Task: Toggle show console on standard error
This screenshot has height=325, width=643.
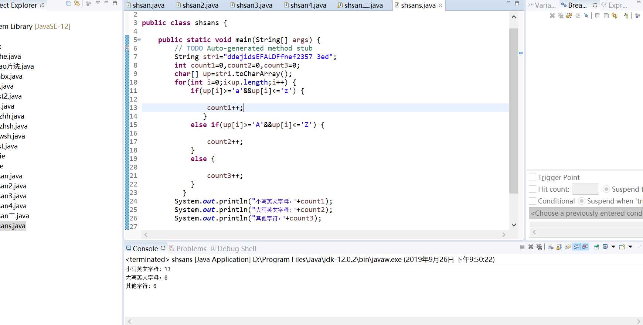Action: [585, 247]
